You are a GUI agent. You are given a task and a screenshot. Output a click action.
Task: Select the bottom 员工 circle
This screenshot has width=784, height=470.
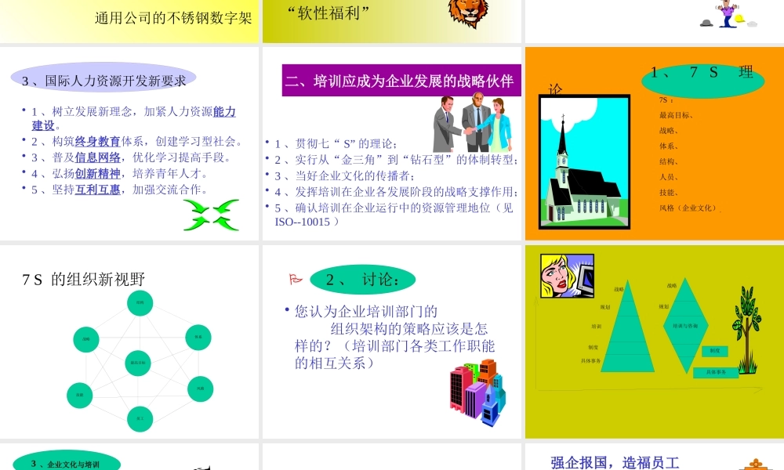[x=140, y=418]
